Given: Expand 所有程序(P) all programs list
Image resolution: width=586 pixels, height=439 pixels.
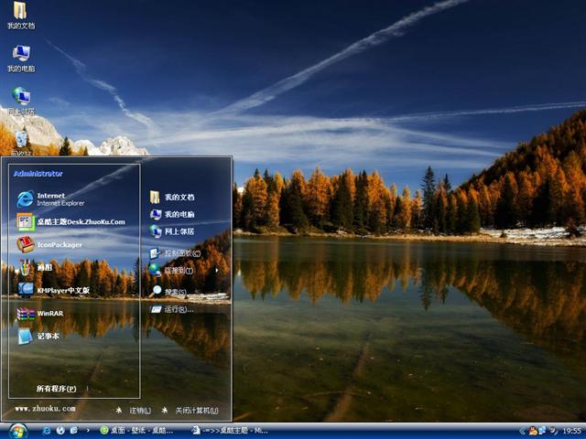Looking at the screenshot, I should tap(57, 389).
